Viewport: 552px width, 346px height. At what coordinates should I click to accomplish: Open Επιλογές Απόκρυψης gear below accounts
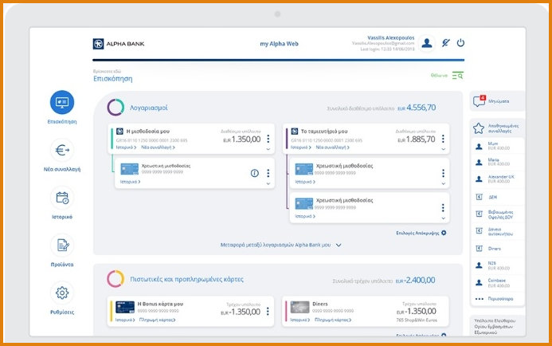(444, 233)
